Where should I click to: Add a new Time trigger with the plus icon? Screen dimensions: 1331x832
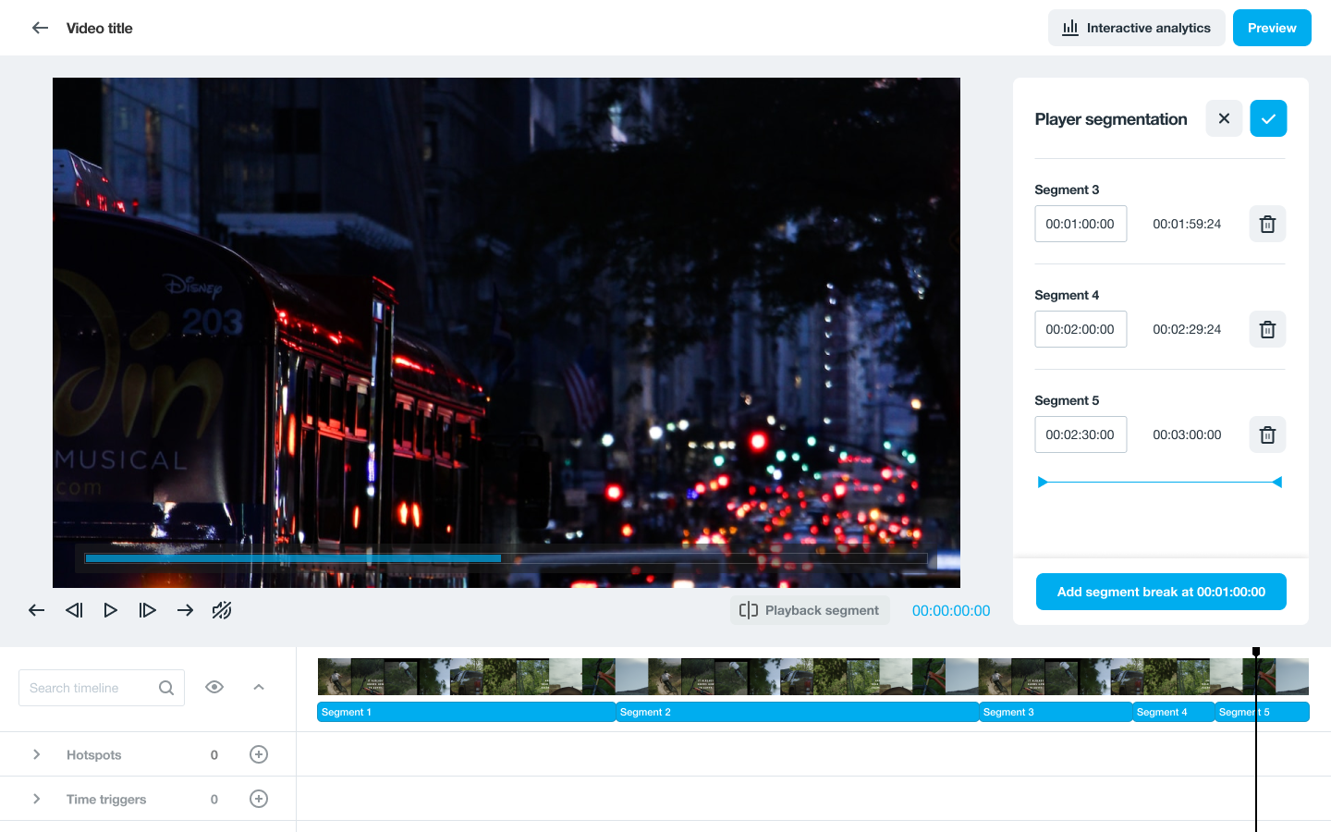259,799
